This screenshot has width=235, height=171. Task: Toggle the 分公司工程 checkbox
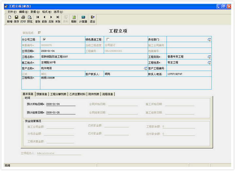tap(44, 39)
